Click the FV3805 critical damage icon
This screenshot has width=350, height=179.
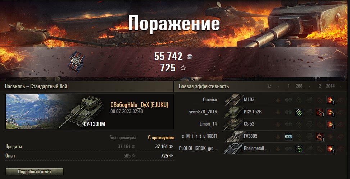(320, 136)
